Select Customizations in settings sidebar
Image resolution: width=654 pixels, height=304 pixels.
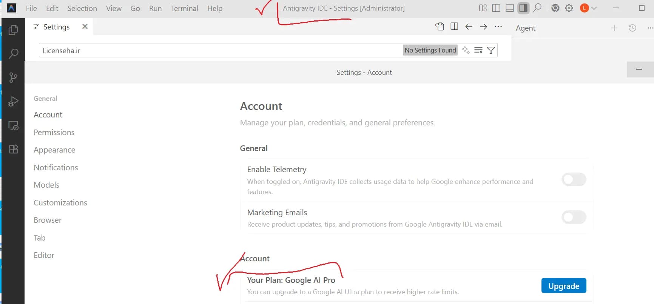[x=60, y=203]
